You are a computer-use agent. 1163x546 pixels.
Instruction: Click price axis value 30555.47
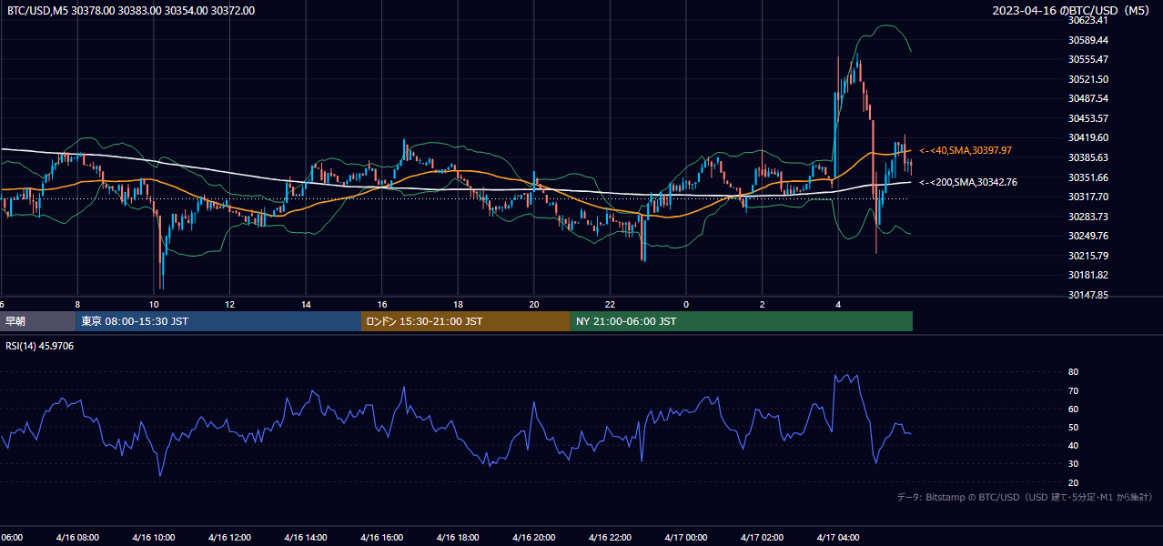1088,59
